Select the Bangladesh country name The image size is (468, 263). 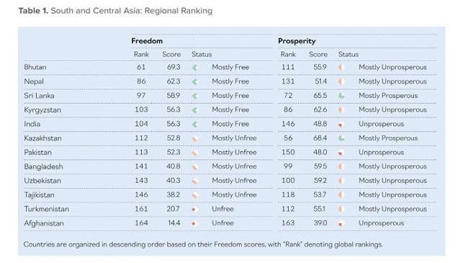pyautogui.click(x=44, y=166)
